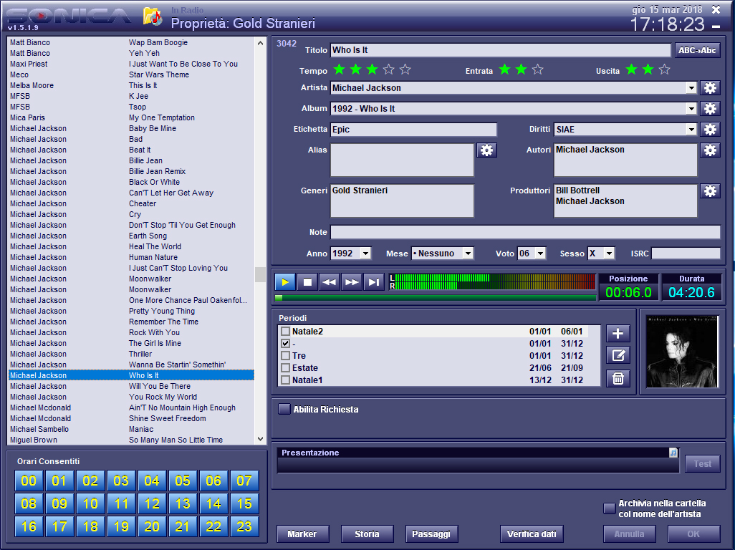Set Entrata rating to three stars
Screen dimensions: 735x550
[x=538, y=69]
